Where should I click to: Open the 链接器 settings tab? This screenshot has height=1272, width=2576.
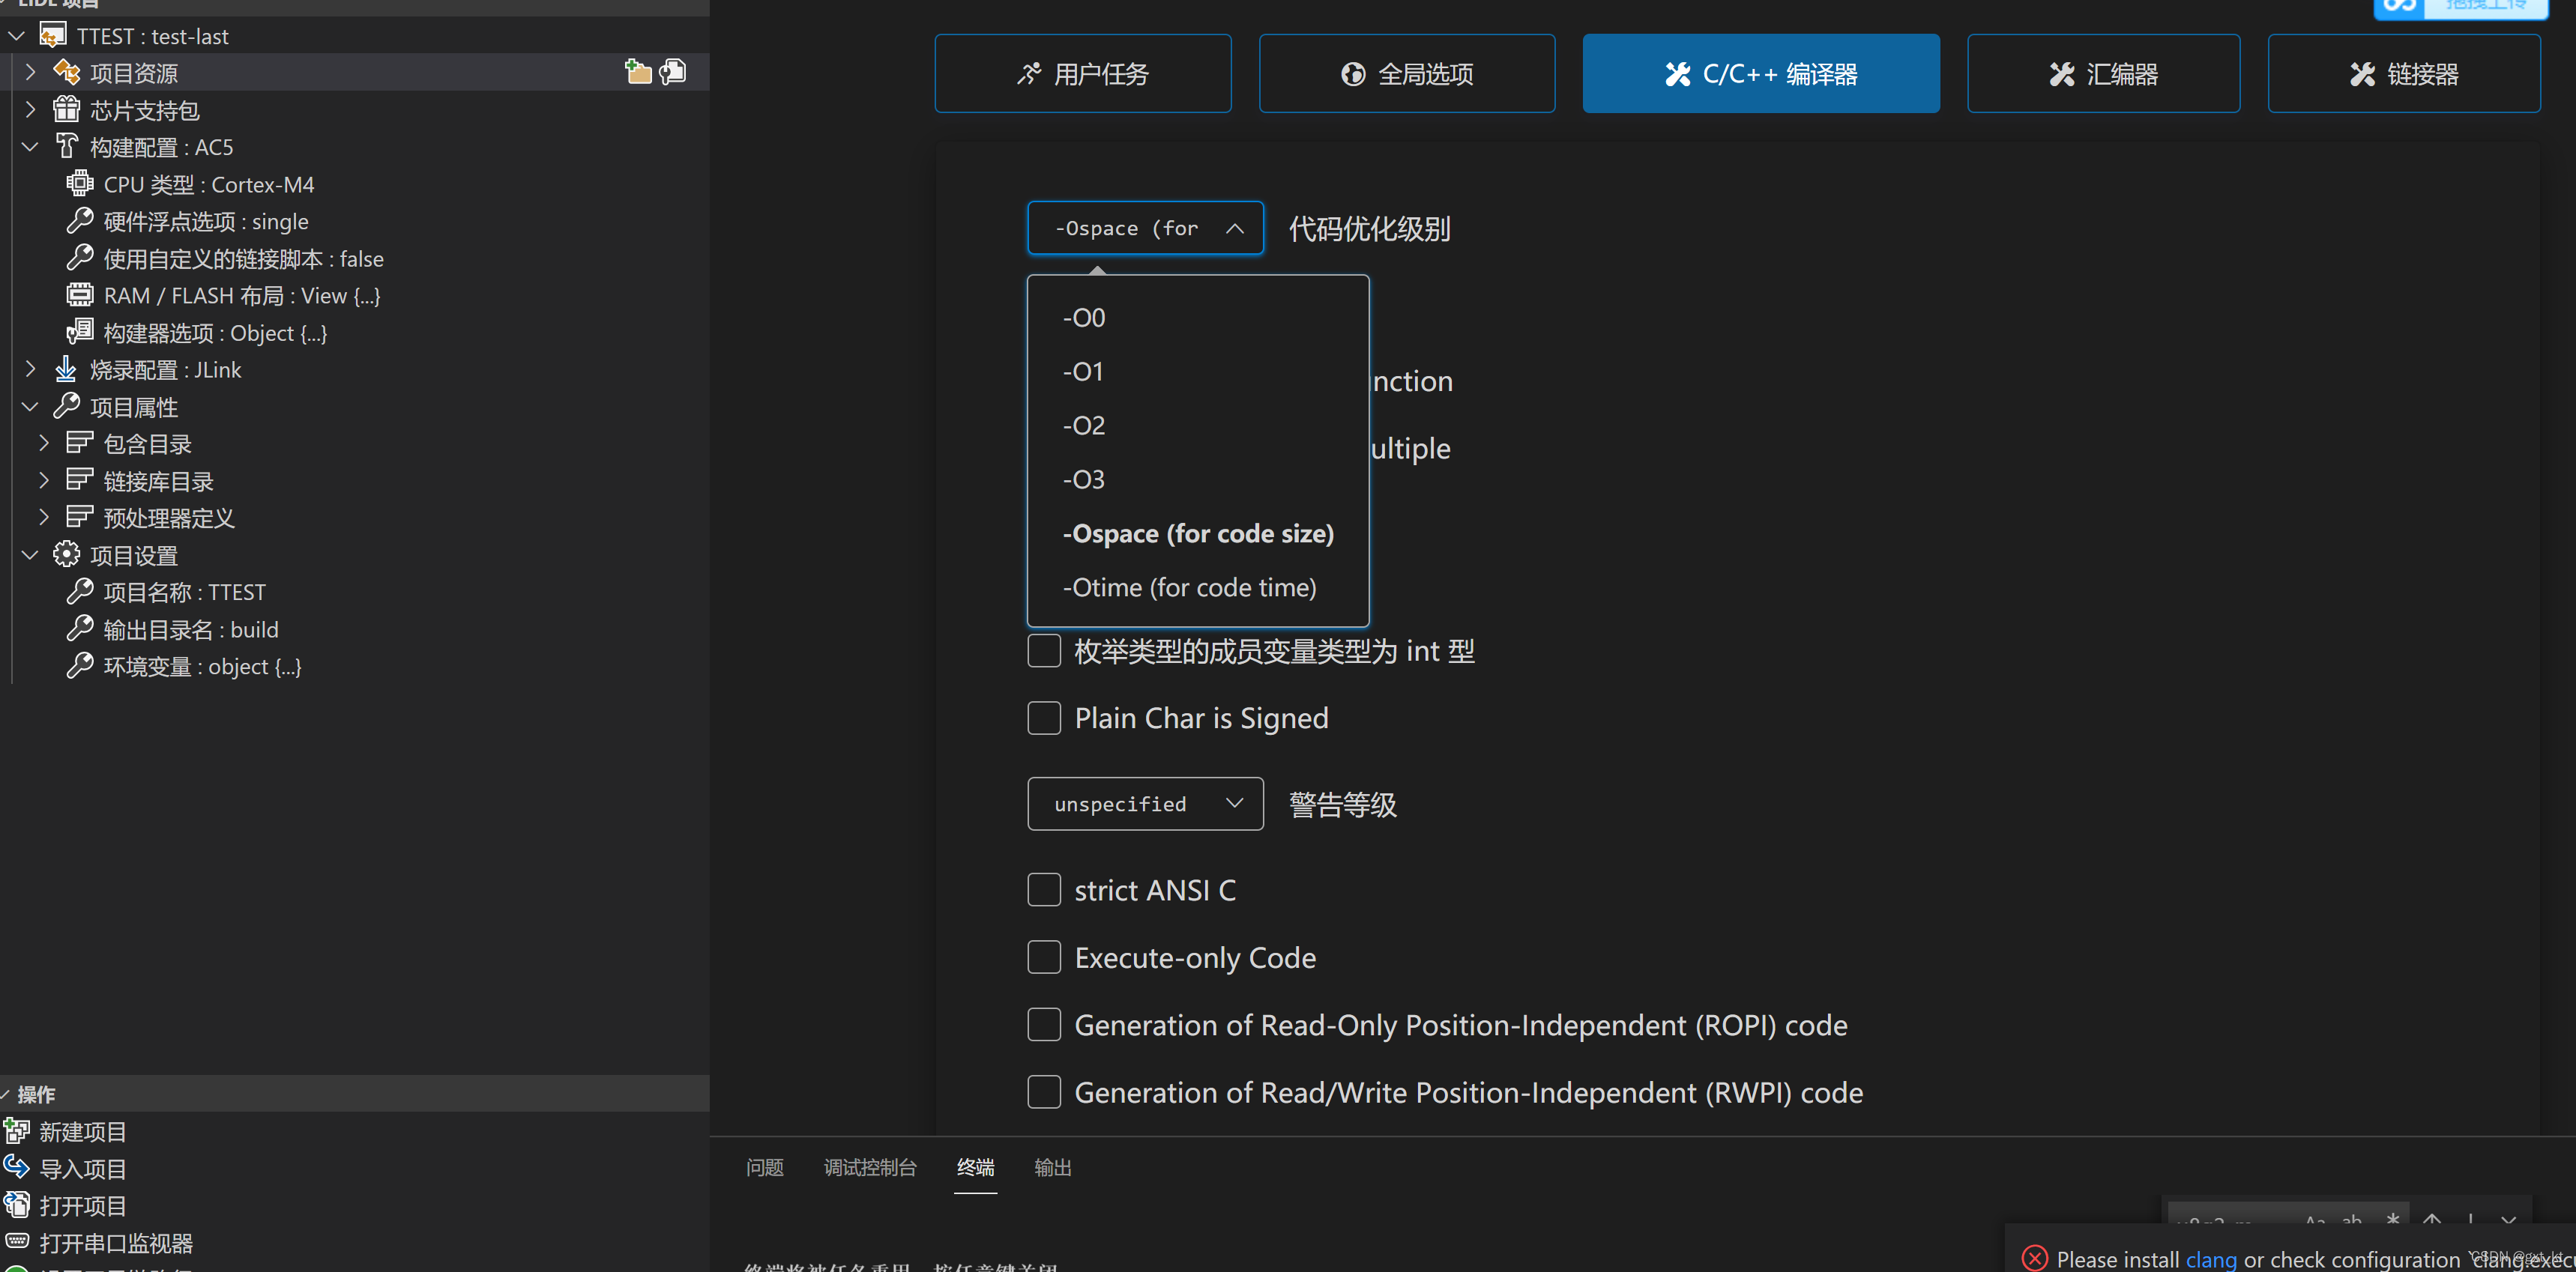(2403, 74)
